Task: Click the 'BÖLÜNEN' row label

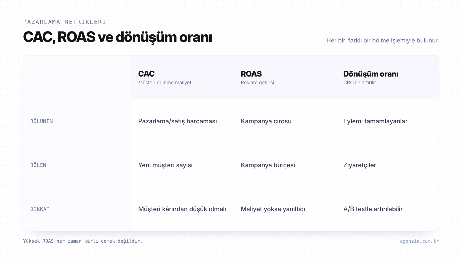Action: click(42, 121)
